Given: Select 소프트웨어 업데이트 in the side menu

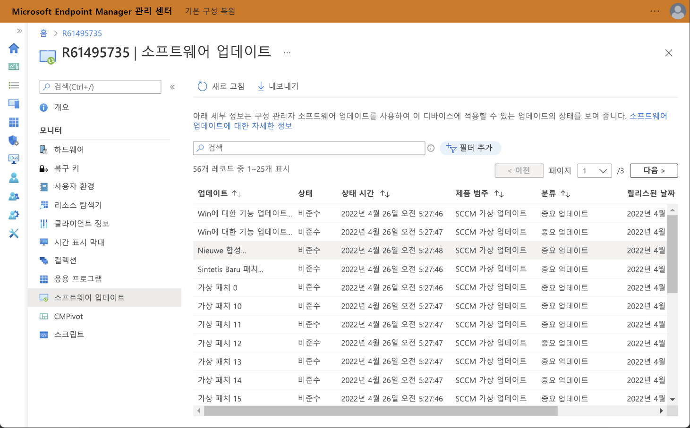Looking at the screenshot, I should click(x=104, y=298).
